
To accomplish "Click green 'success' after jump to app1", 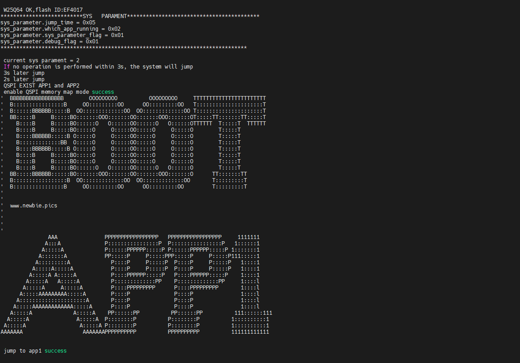I will coord(56,351).
